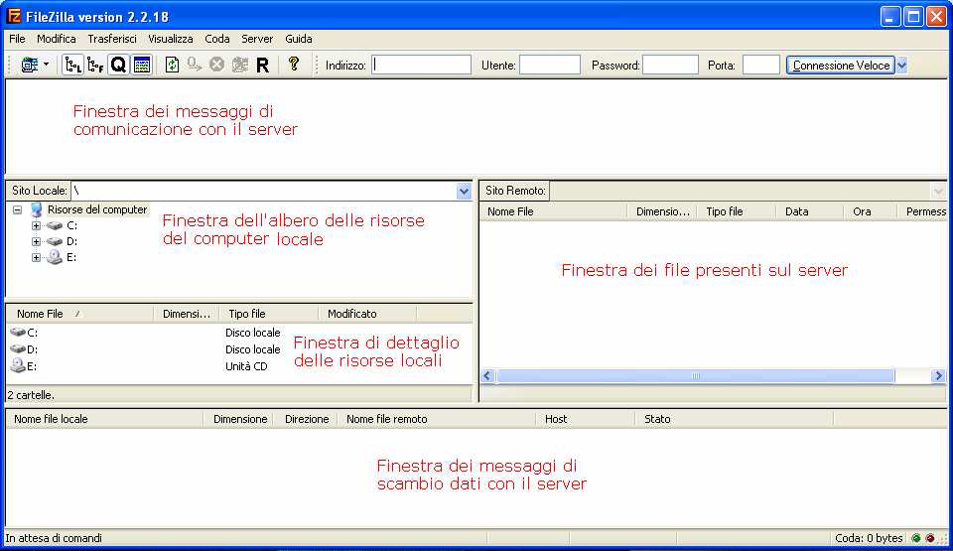Click the remote pane horizontal scrollbar thumb

pyautogui.click(x=695, y=376)
